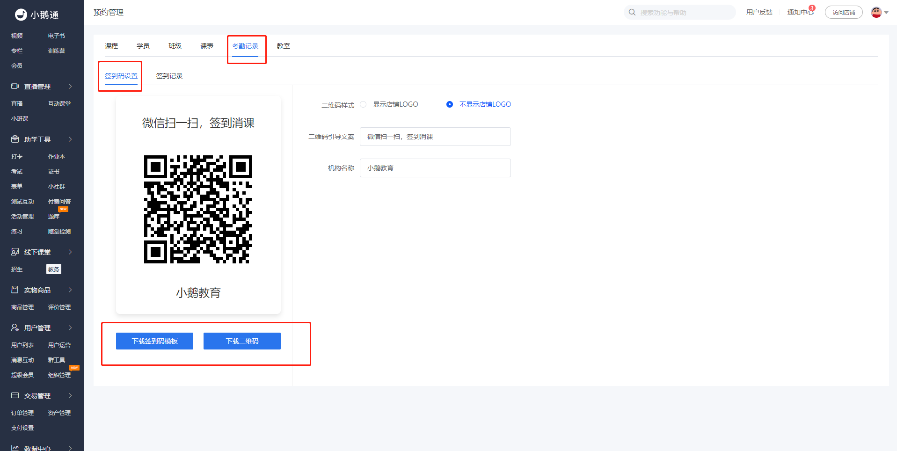The image size is (897, 451).
Task: Open 评价管理 in the sidebar
Action: coord(59,307)
